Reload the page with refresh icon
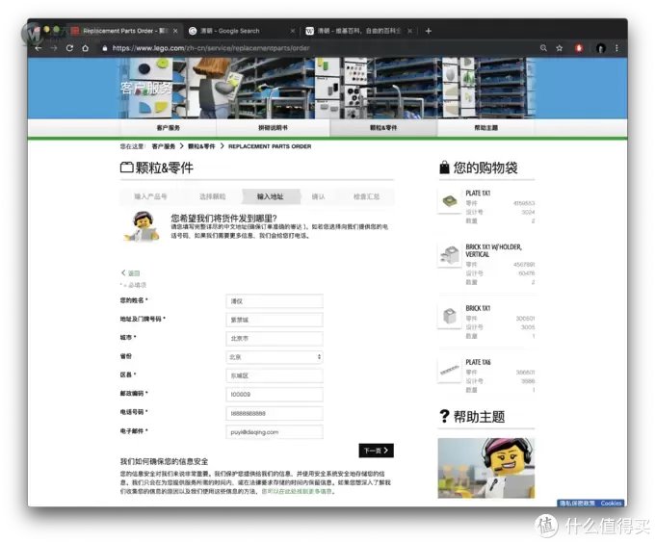This screenshot has height=543, width=655. tap(69, 48)
